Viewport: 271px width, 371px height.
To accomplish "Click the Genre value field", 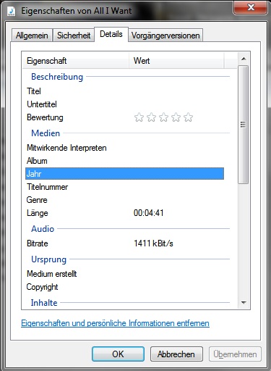I will 178,200.
